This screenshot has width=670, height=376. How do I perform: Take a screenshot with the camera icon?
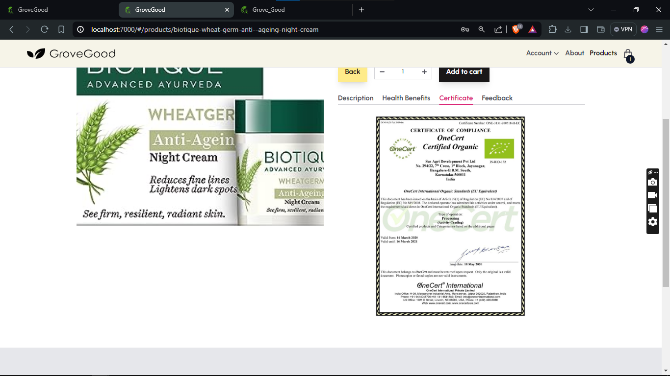click(652, 182)
